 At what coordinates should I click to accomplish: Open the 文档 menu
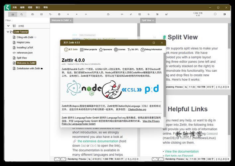[15, 7]
